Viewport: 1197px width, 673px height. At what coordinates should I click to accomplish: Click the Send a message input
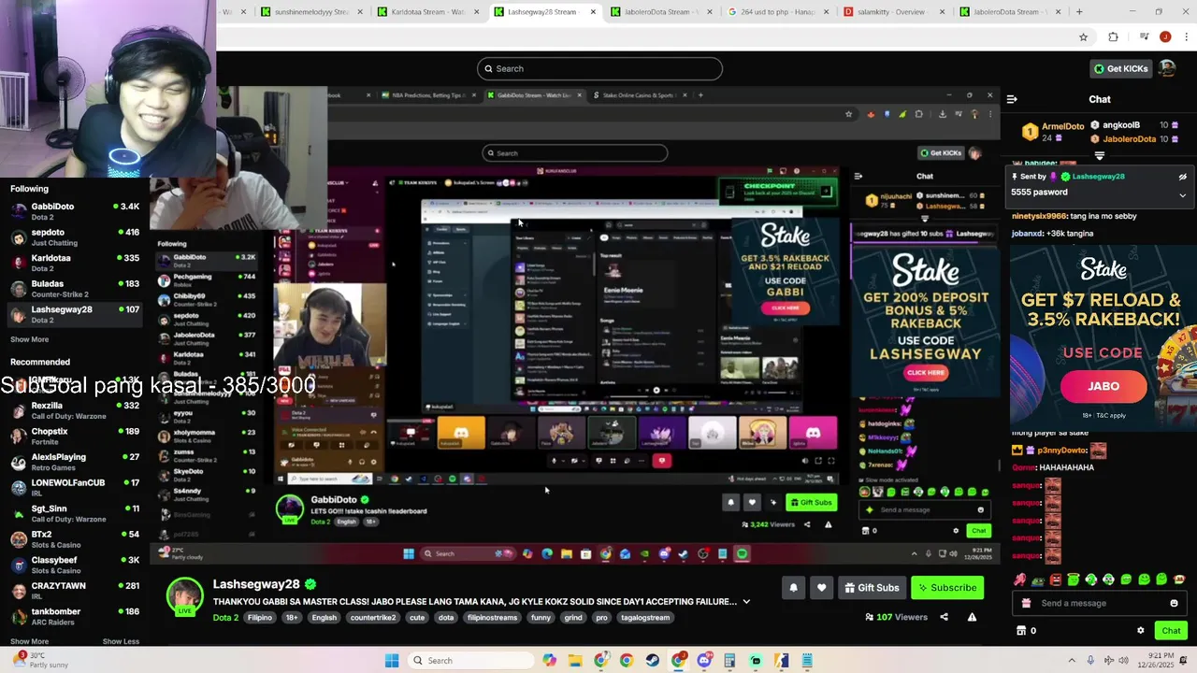1099,603
